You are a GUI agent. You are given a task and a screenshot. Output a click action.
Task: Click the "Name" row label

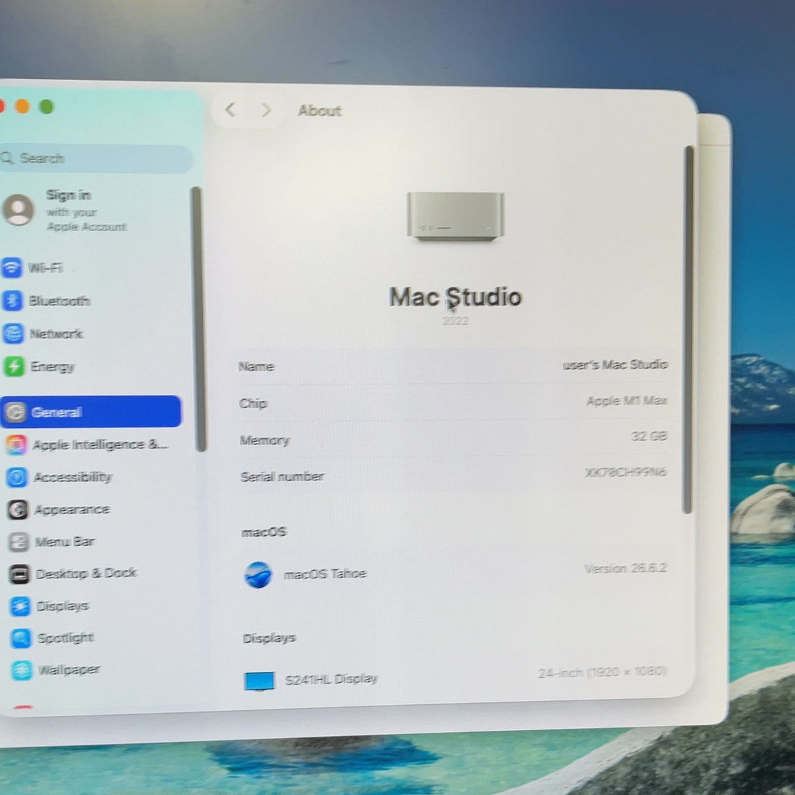pyautogui.click(x=256, y=366)
